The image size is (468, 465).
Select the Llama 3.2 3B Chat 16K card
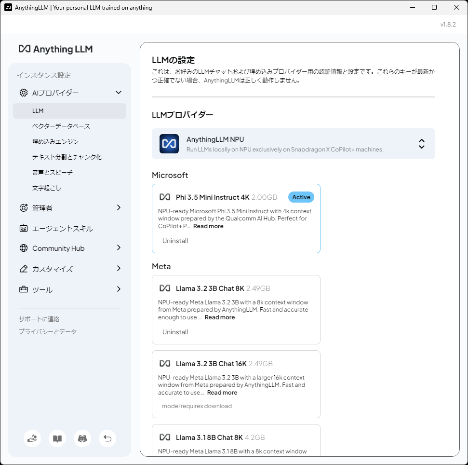[x=236, y=384]
